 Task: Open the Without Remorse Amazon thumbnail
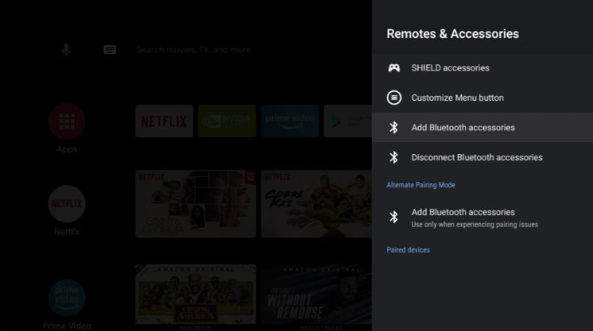[x=317, y=295]
